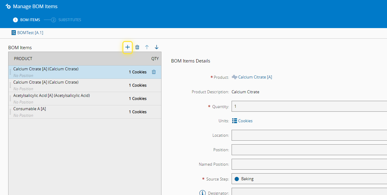This screenshot has width=387, height=195.
Task: Focus the Named Position field
Action: click(309, 164)
